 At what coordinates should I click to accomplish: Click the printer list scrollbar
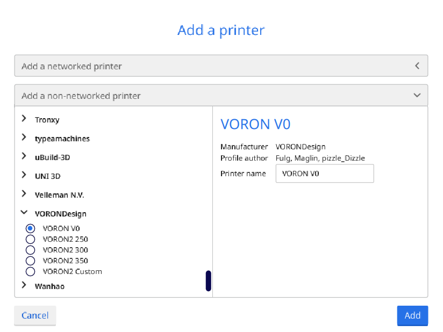[208, 280]
